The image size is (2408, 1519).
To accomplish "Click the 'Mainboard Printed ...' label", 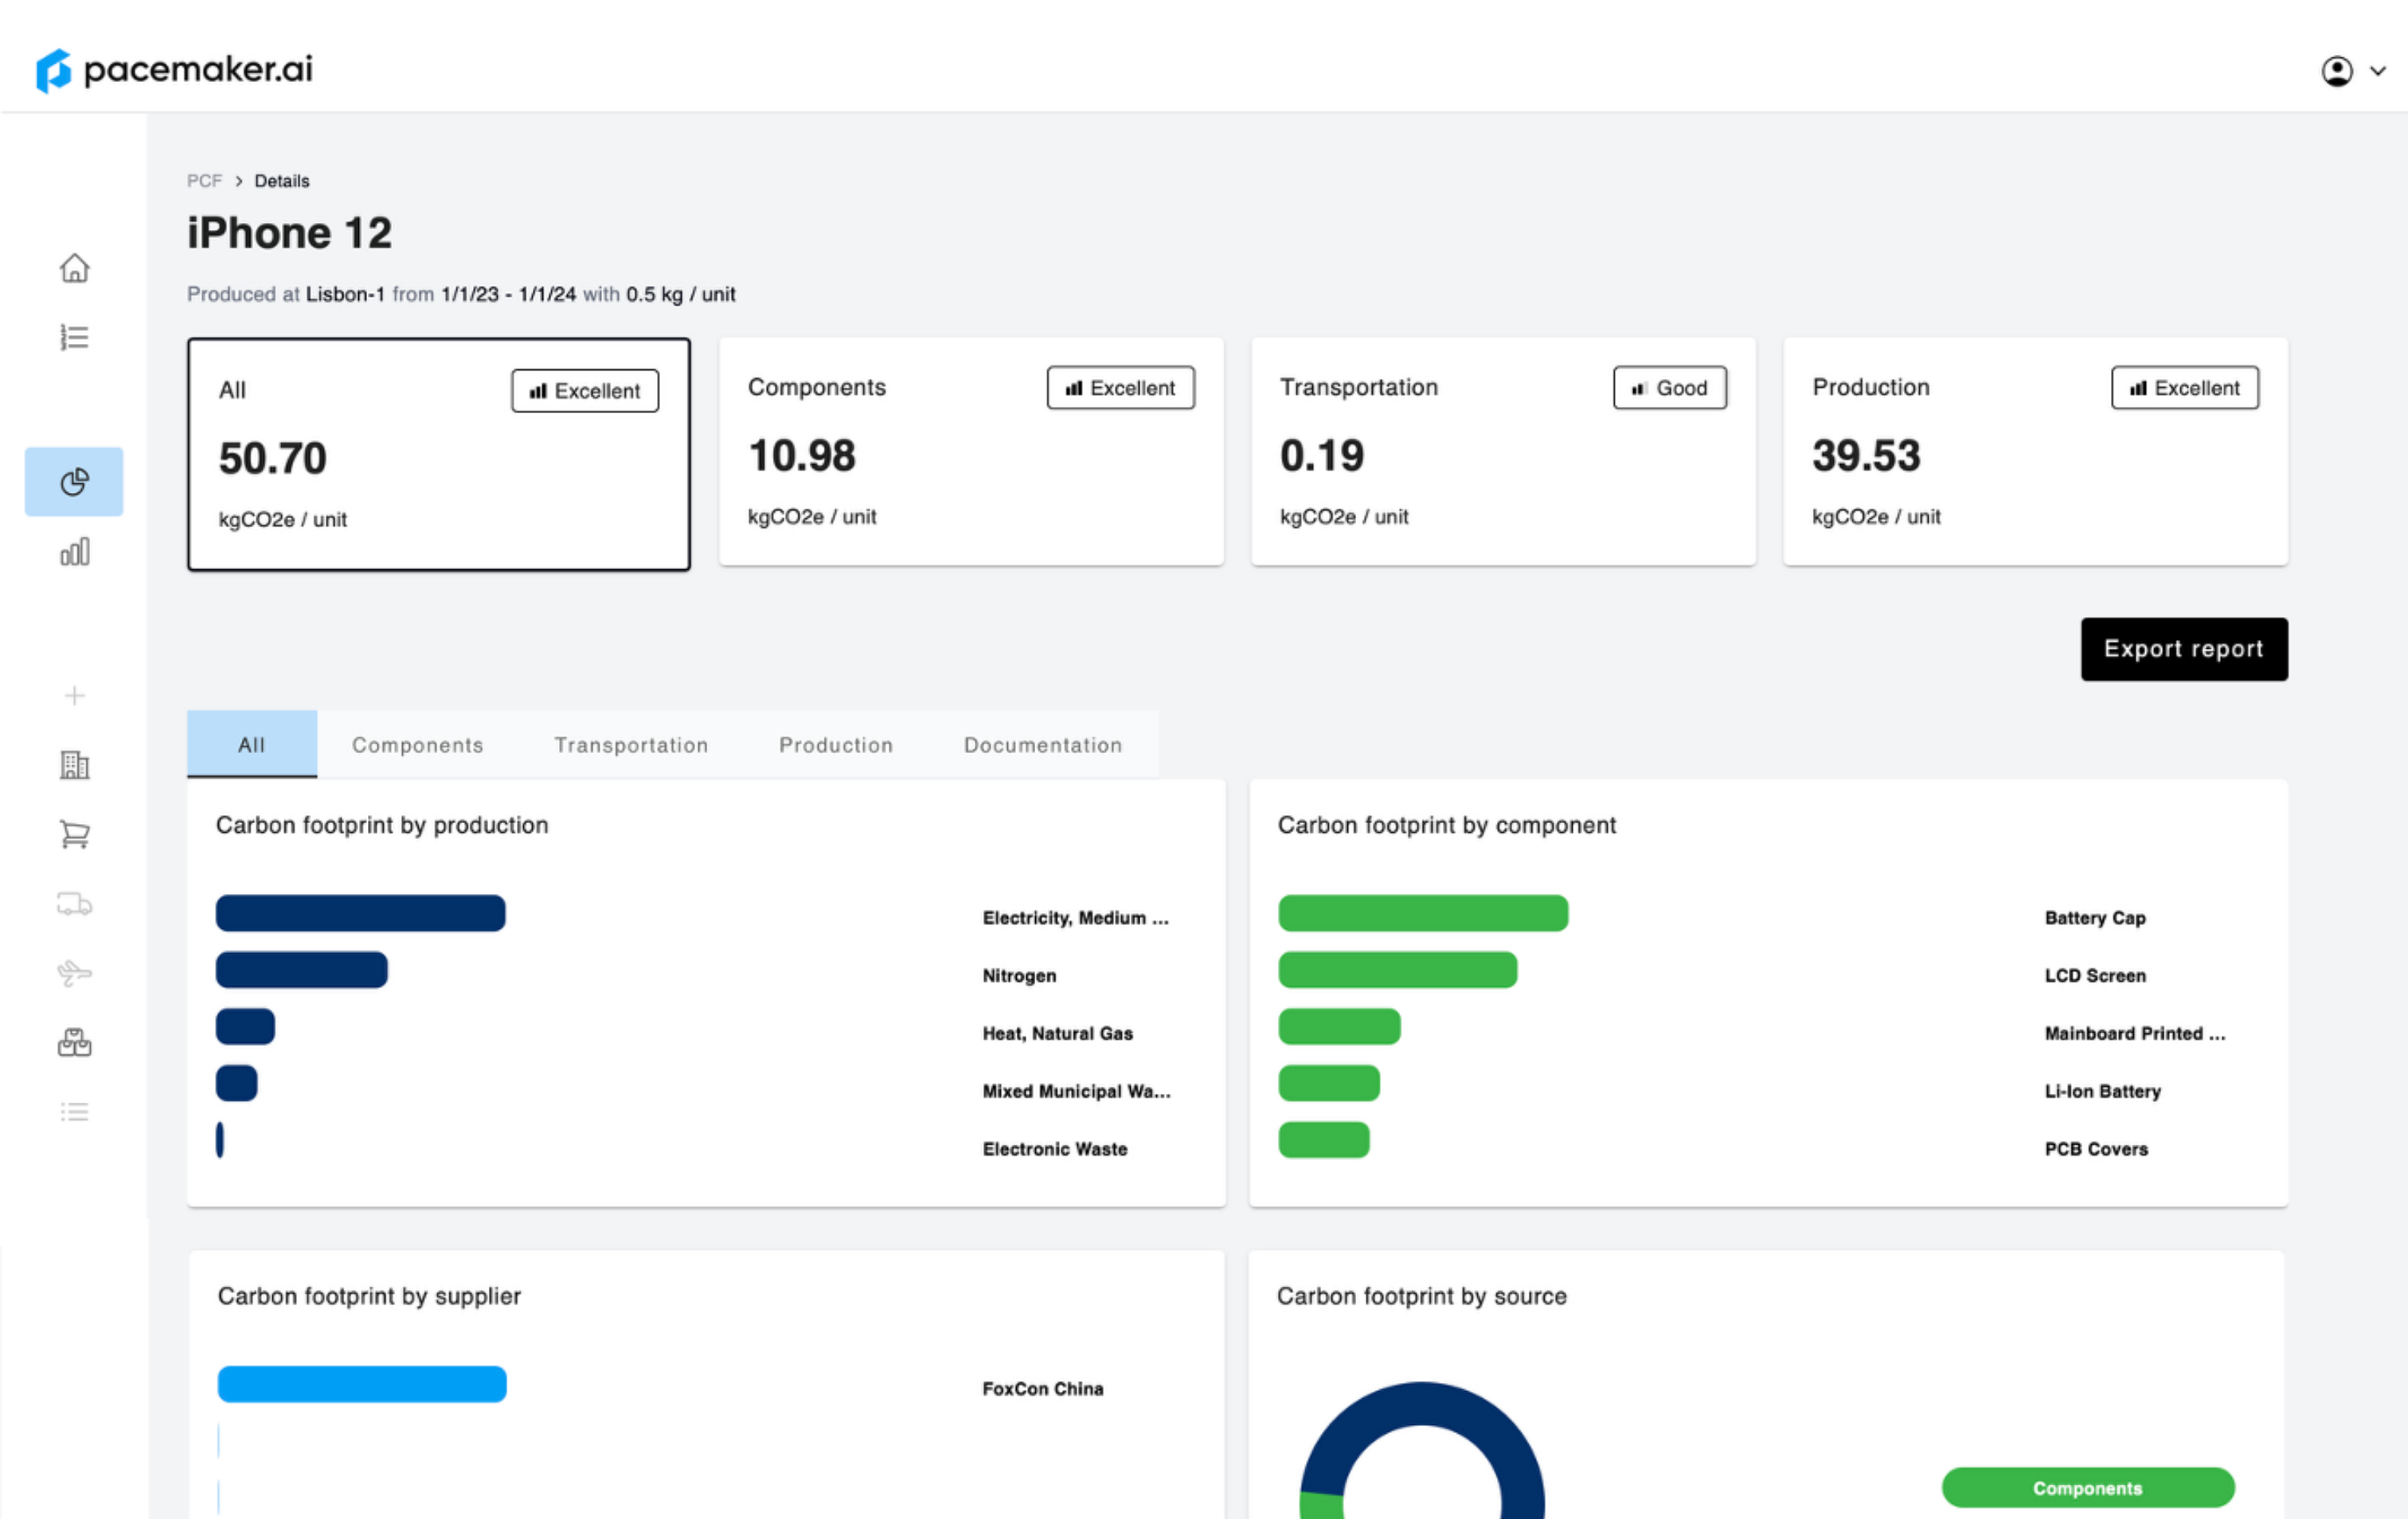I will (2135, 1034).
